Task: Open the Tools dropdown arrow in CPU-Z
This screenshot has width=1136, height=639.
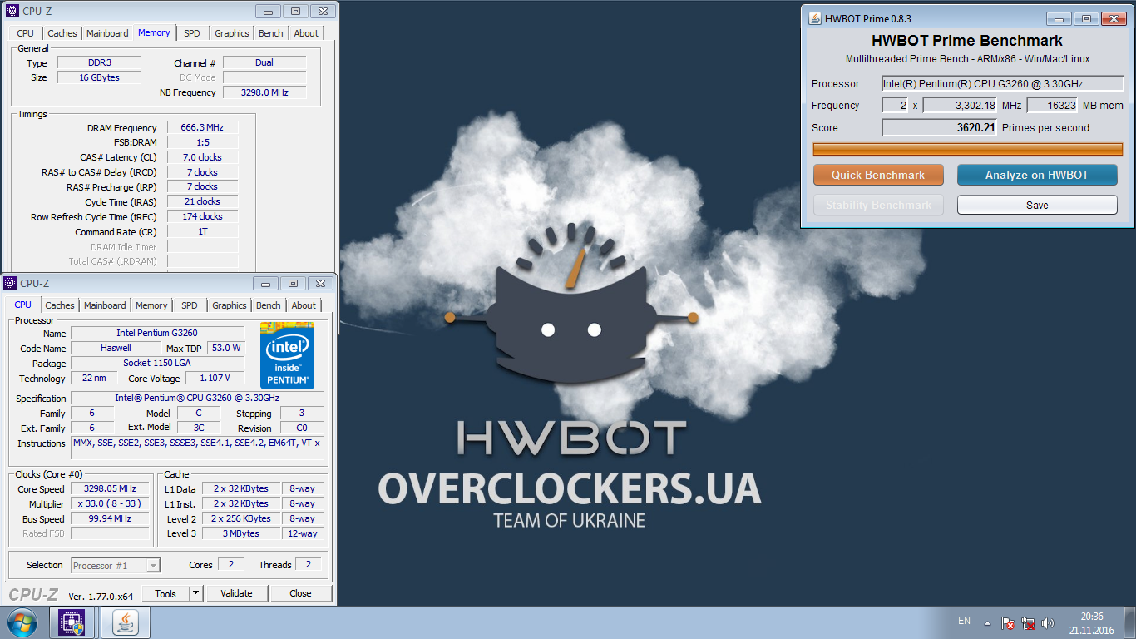Action: (x=196, y=593)
